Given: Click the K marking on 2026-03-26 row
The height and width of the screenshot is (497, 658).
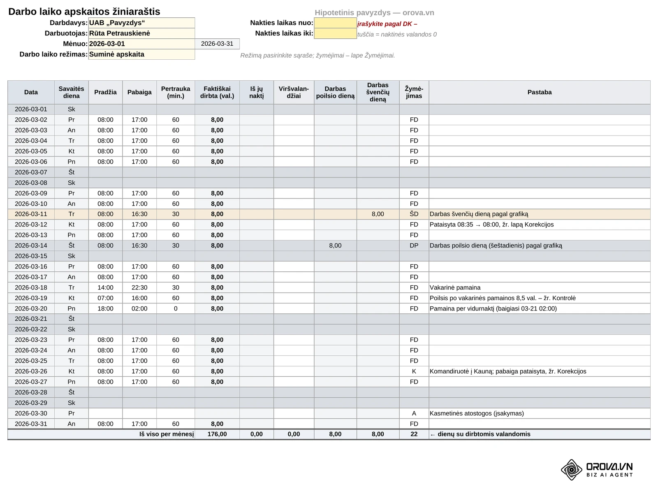Looking at the screenshot, I should 414,371.
